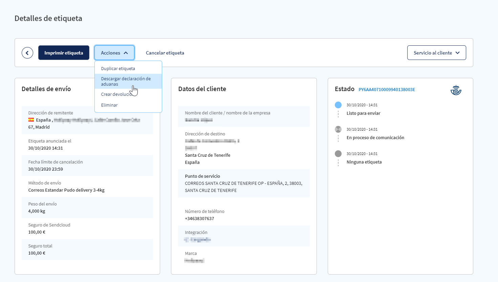The width and height of the screenshot is (498, 282).
Task: Click the 'En proceso de comunicación' status dot
Action: click(338, 129)
